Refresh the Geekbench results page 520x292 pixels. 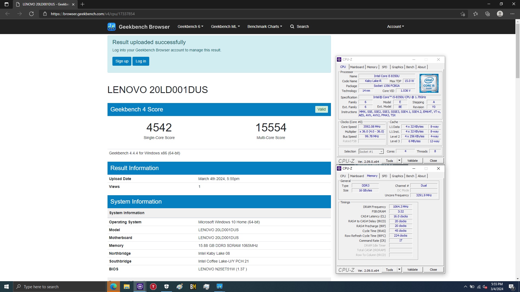tap(31, 14)
